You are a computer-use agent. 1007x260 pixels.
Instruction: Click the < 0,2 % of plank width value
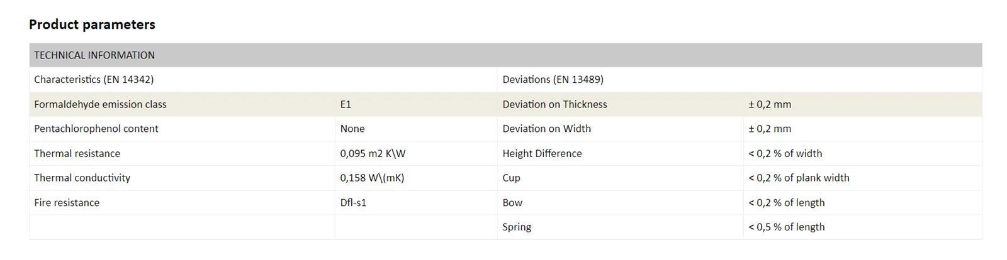point(799,178)
